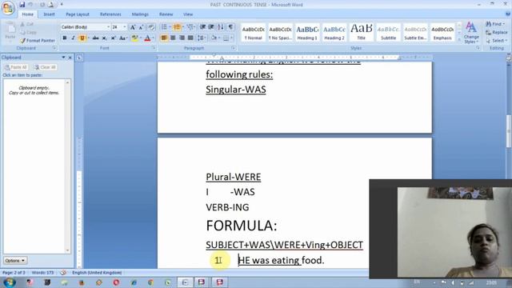Image resolution: width=512 pixels, height=288 pixels.
Task: Toggle Align Text Right
Action: (x=182, y=38)
